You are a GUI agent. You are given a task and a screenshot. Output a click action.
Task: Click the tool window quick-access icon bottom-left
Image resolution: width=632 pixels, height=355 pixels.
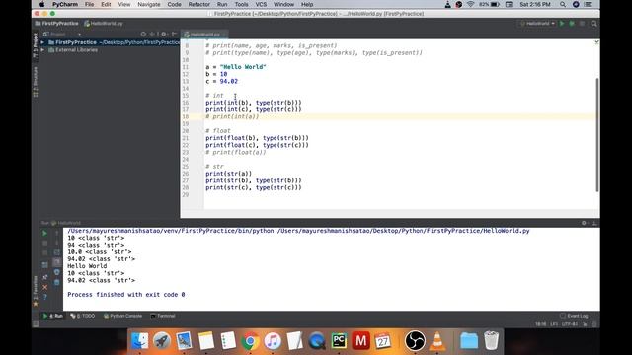point(36,324)
